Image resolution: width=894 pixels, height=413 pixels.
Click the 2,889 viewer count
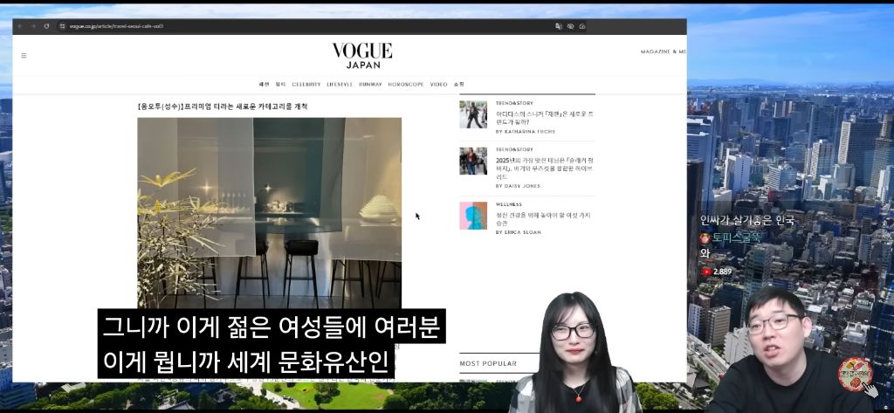click(722, 272)
